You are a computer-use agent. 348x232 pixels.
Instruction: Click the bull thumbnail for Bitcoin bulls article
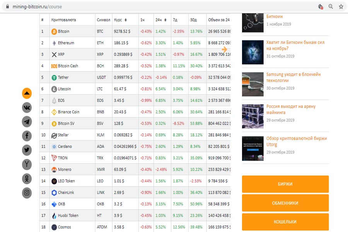pyautogui.click(x=253, y=52)
